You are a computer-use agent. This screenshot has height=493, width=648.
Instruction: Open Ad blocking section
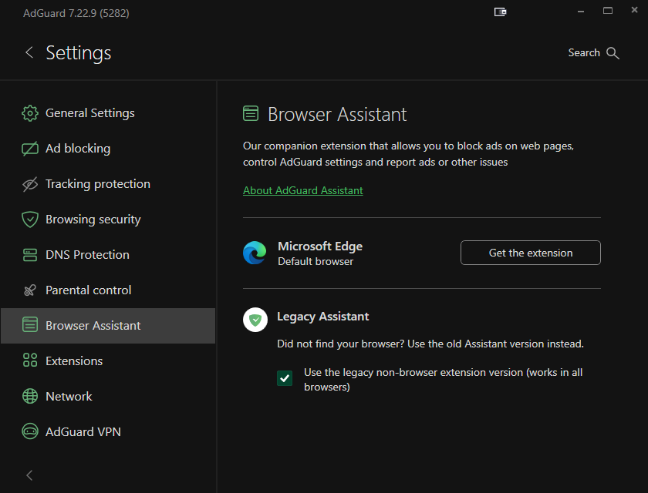(108, 149)
